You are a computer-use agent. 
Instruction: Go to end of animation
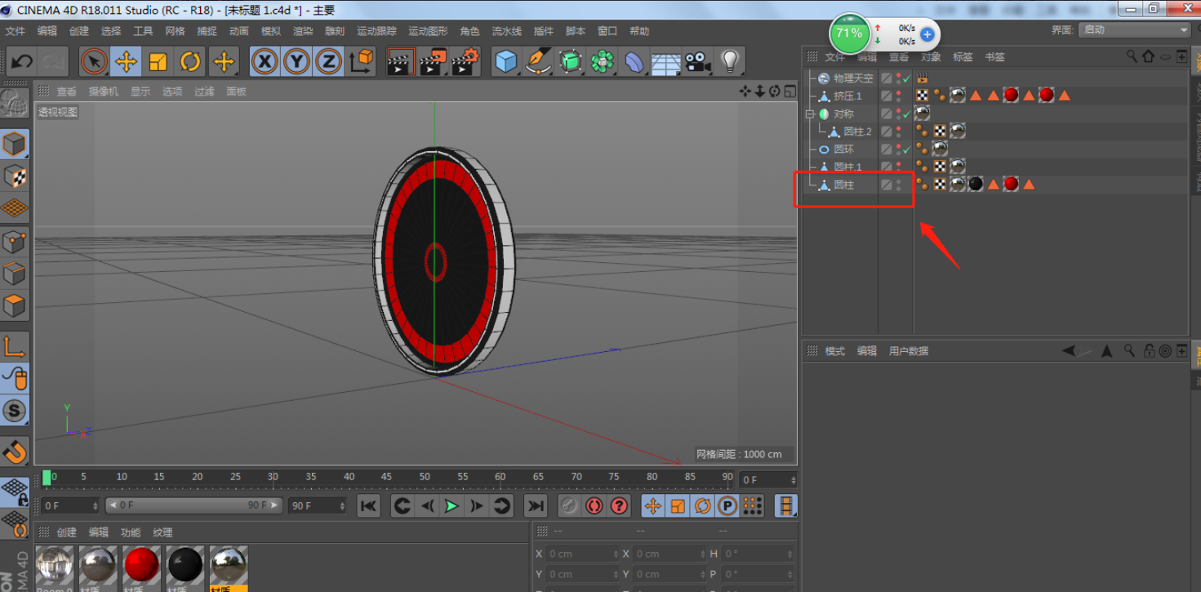(x=536, y=506)
